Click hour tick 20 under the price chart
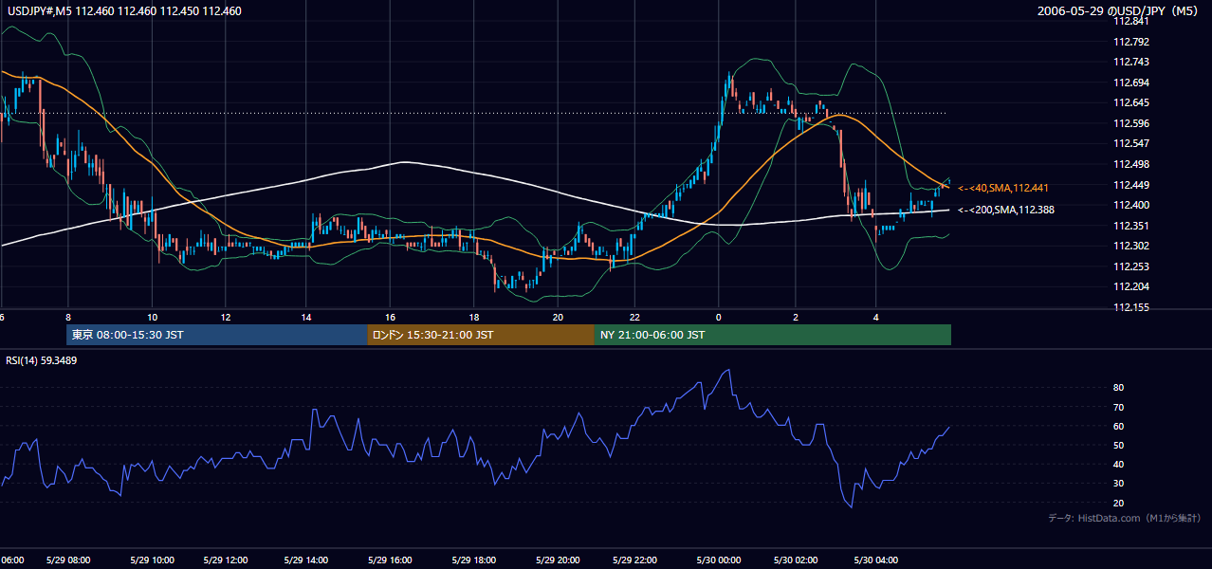The image size is (1212, 569). click(x=558, y=317)
